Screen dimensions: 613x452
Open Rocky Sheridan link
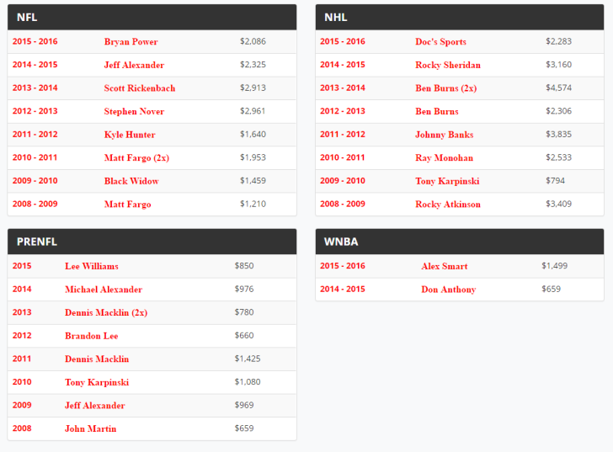tap(448, 65)
